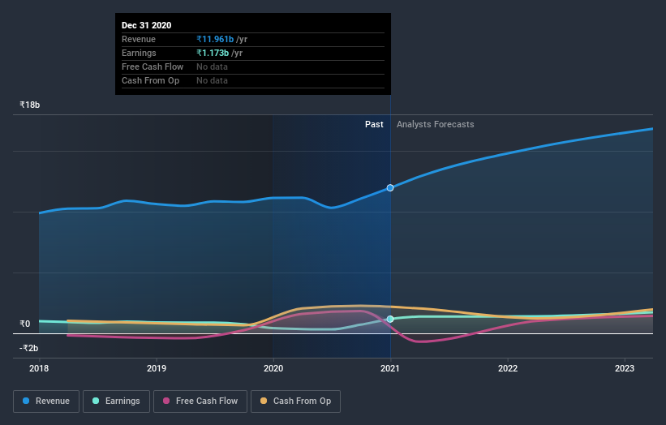
Task: Toggle the Revenue series in the legend
Action: (x=46, y=401)
